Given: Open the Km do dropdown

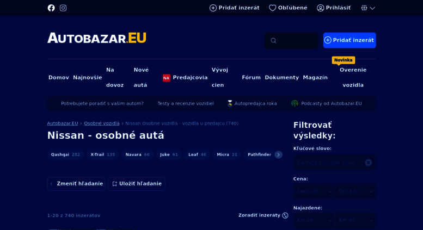Looking at the screenshot, I should click(355, 221).
